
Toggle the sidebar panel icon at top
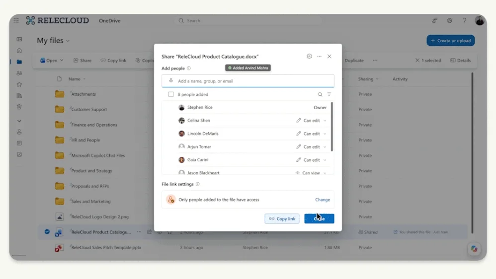click(19, 39)
